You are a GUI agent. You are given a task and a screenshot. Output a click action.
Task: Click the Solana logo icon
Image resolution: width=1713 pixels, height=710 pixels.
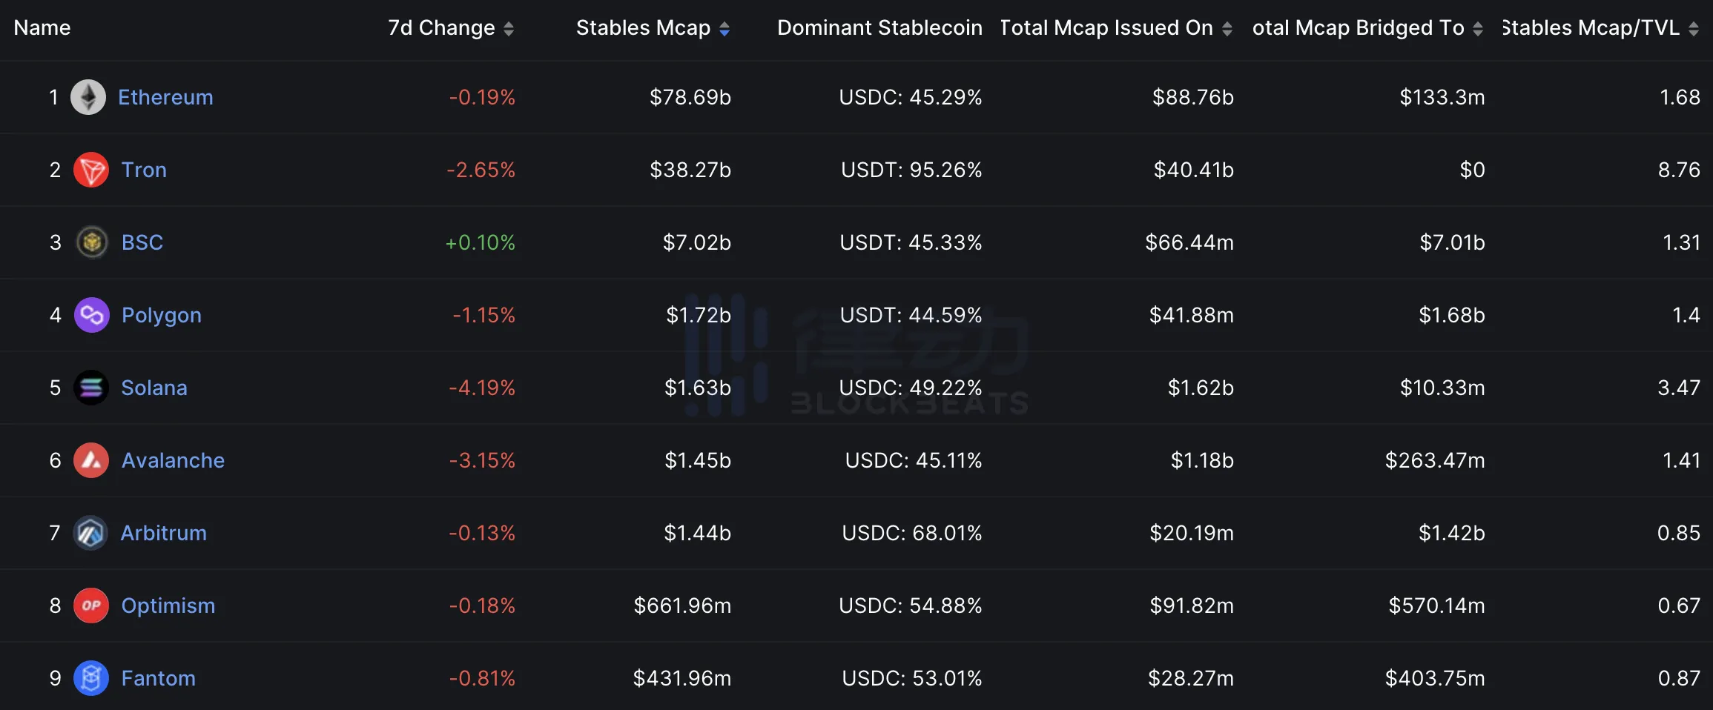(x=90, y=387)
